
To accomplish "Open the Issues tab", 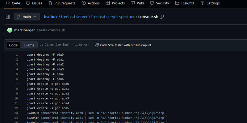I will coord(34,3).
